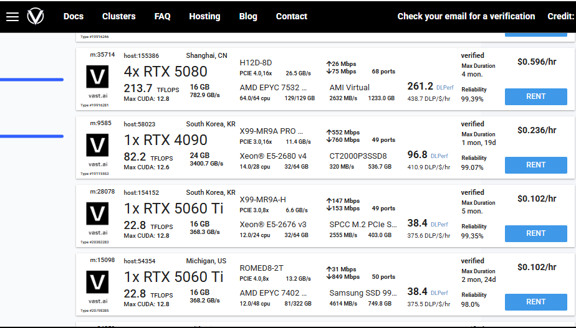This screenshot has width=576, height=328.
Task: Click DLPerf label next to 96.8
Action: [x=439, y=156]
